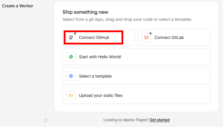The width and height of the screenshot is (223, 127).
Task: Click the GitHub cat logo icon
Action: [71, 37]
